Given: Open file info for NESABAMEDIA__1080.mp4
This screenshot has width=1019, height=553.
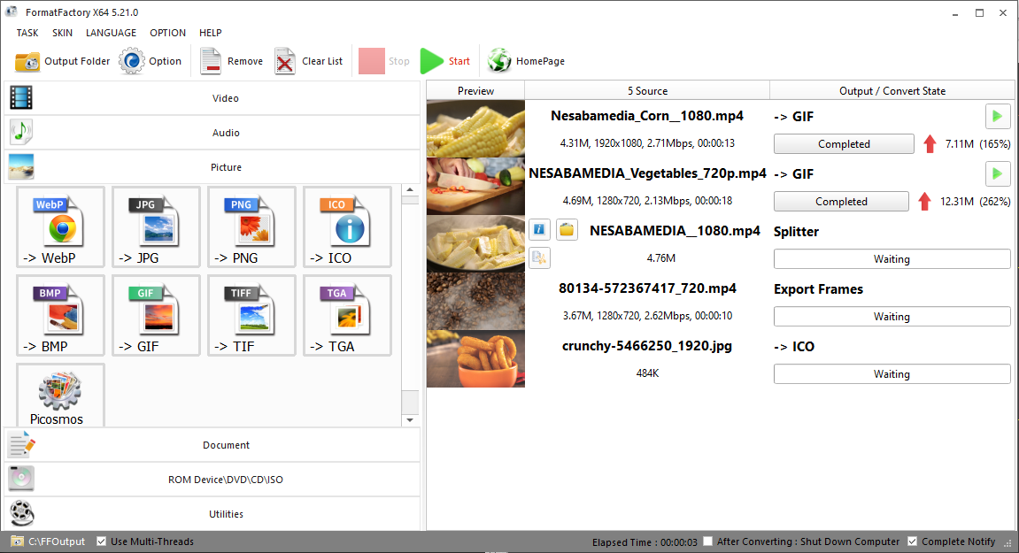Looking at the screenshot, I should 539,231.
